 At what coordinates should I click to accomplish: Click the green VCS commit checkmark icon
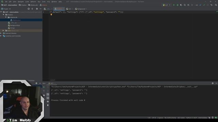point(204,5)
